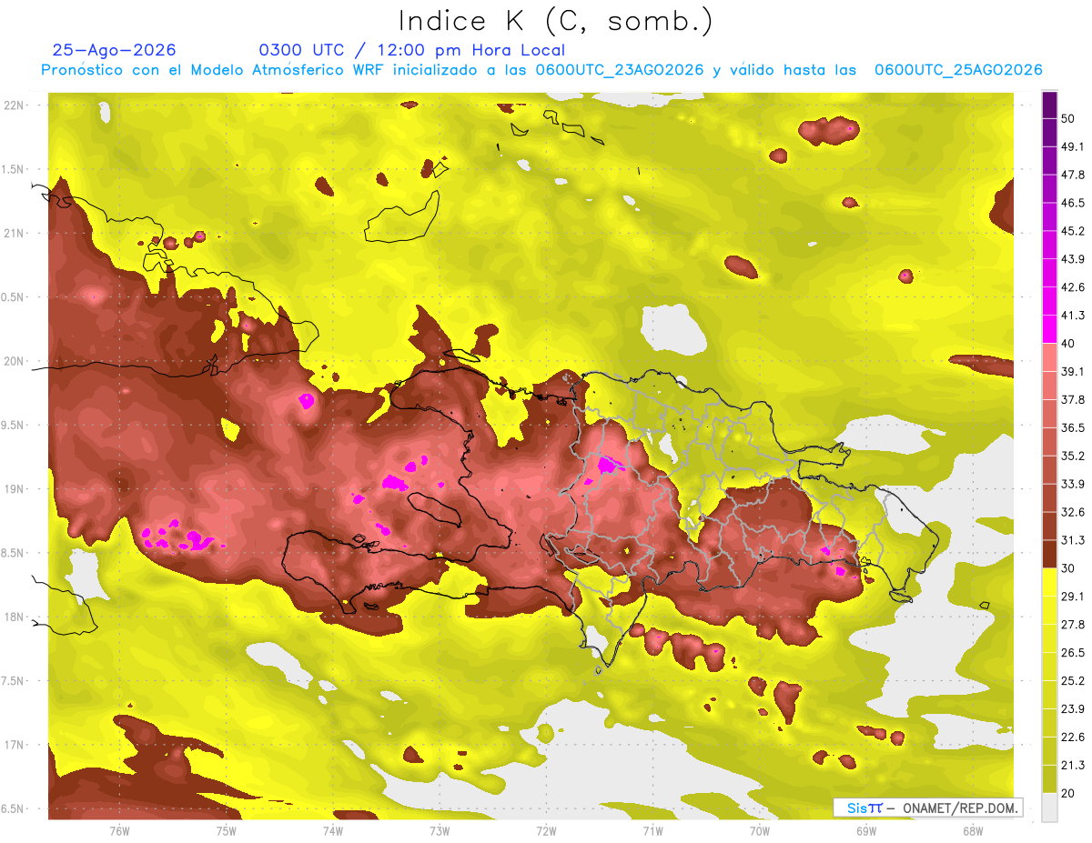Pick the bright yellow swatch between 29.1 and 30
This screenshot has height=843, width=1092.
click(1049, 582)
